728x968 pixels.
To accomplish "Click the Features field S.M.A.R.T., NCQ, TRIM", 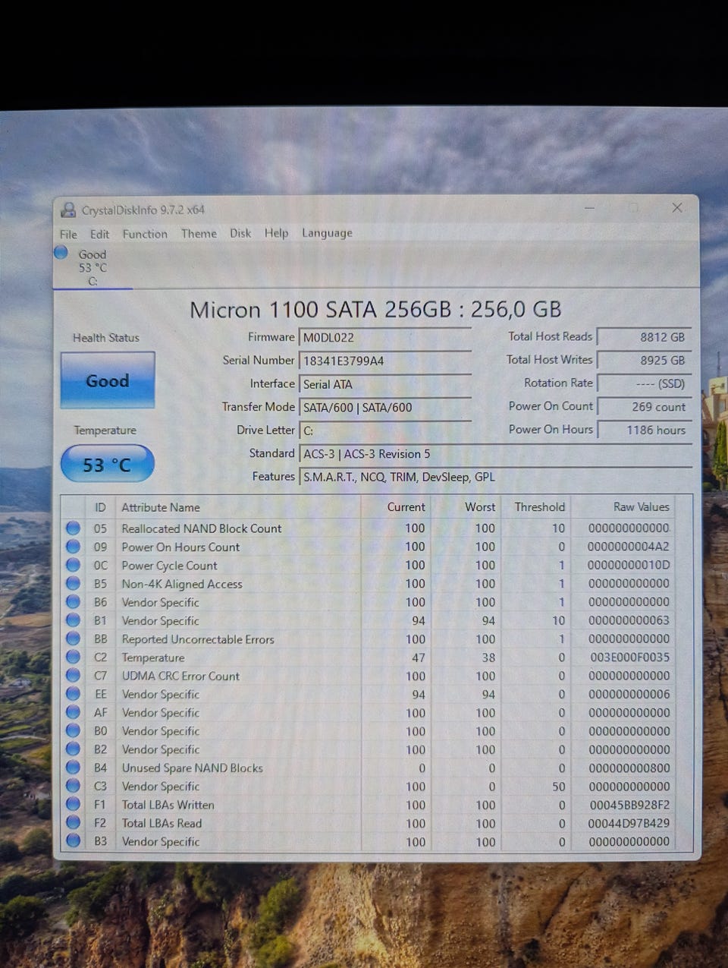I will 496,477.
